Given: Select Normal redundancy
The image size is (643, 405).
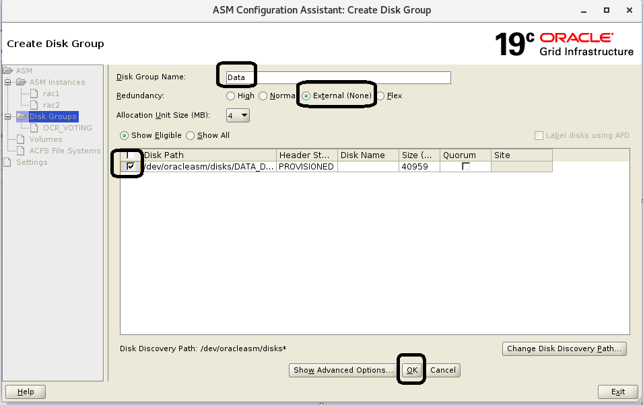Looking at the screenshot, I should [263, 96].
